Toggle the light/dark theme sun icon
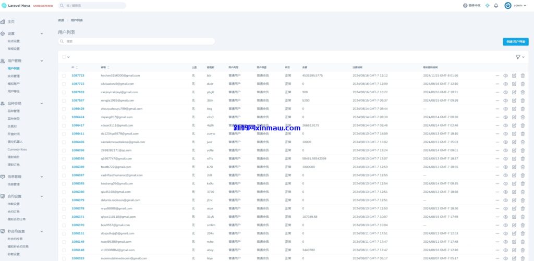 487,5
